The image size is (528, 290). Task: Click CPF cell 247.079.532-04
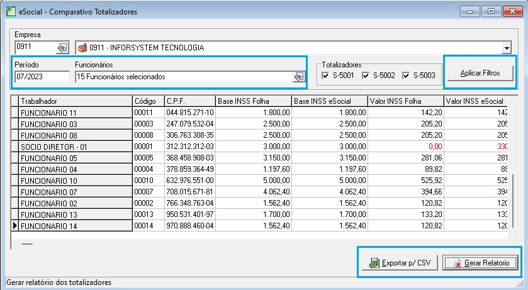[x=190, y=124]
